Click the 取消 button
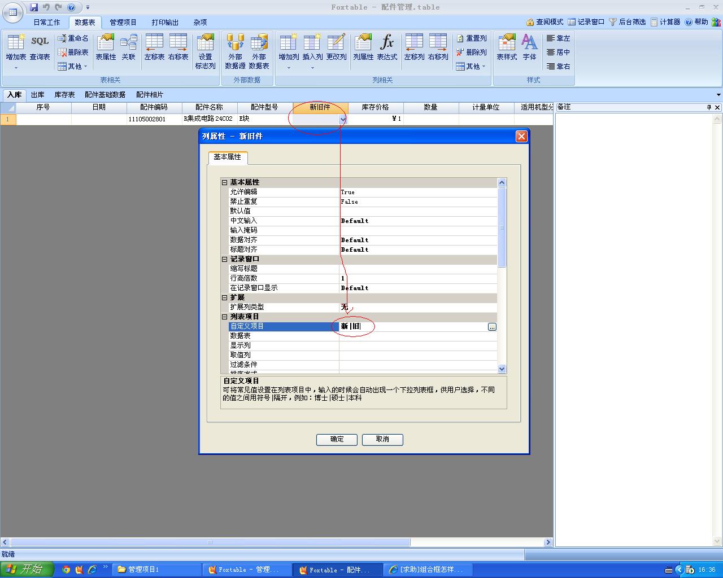Image resolution: width=723 pixels, height=578 pixels. coord(382,439)
